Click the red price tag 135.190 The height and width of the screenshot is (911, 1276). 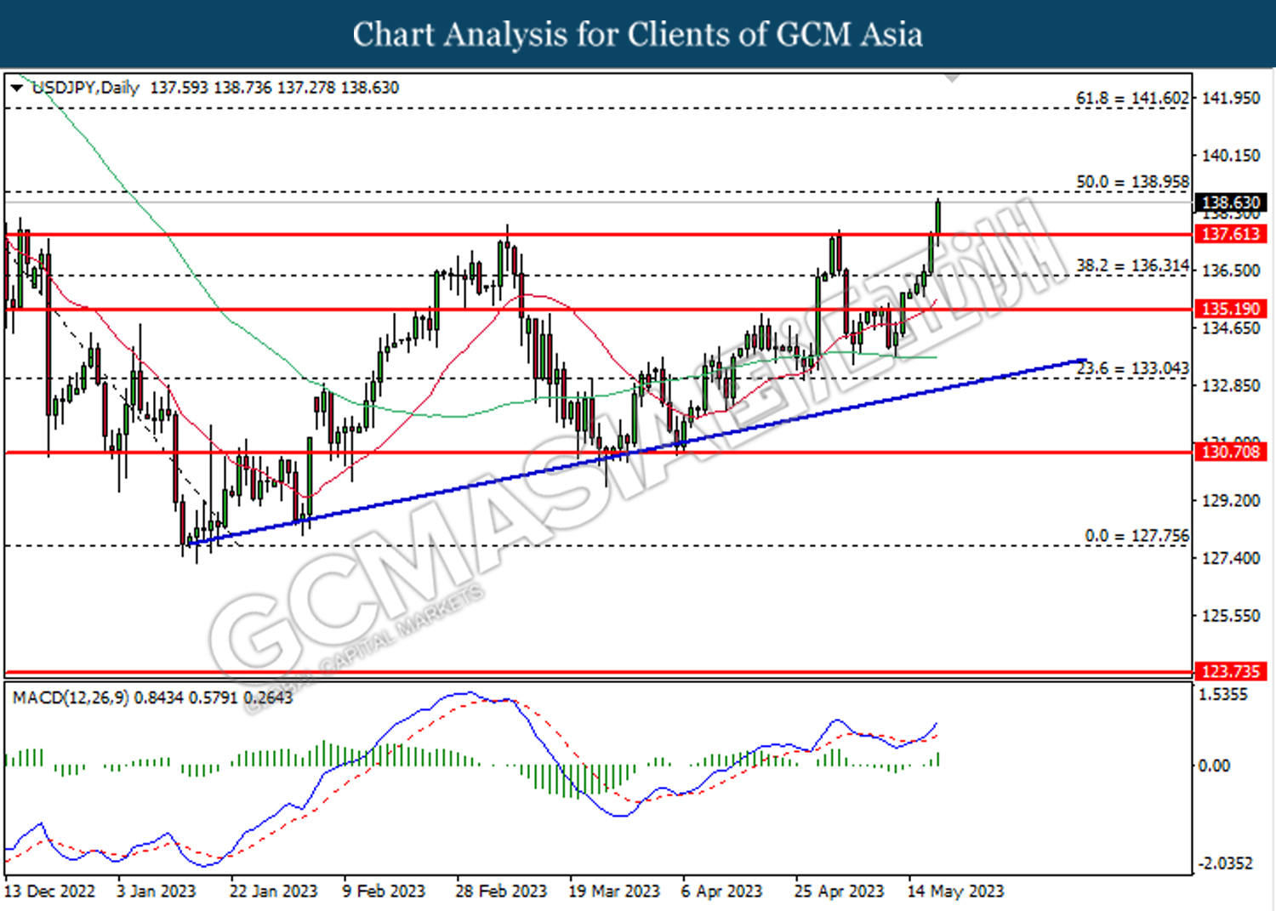pos(1231,309)
